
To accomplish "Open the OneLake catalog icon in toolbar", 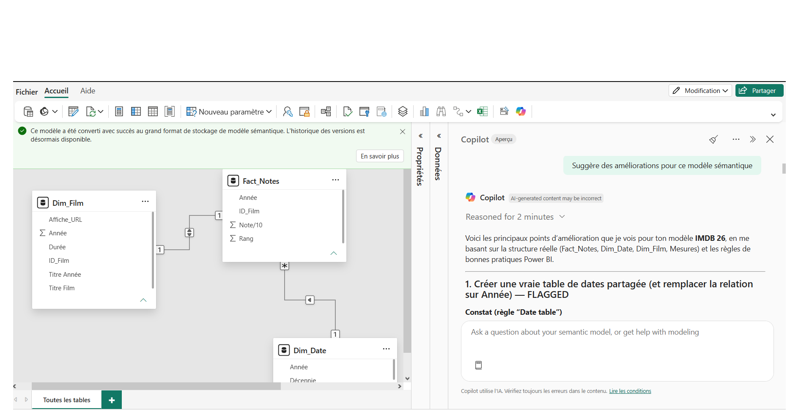I will [x=44, y=112].
